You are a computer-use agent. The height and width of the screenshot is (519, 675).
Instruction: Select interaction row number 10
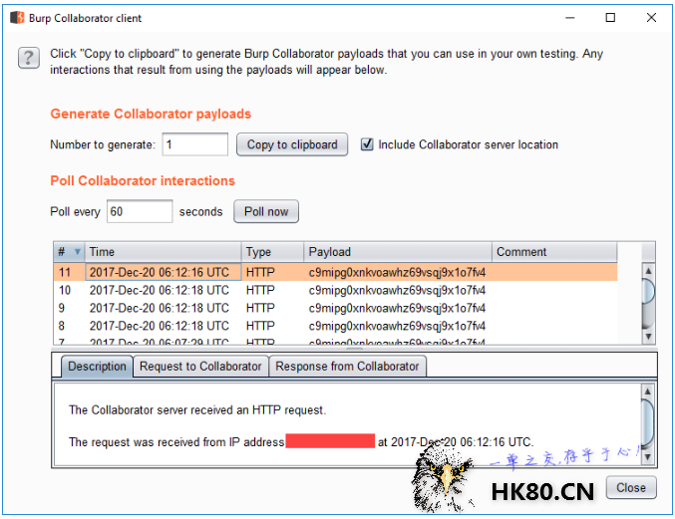pos(335,290)
